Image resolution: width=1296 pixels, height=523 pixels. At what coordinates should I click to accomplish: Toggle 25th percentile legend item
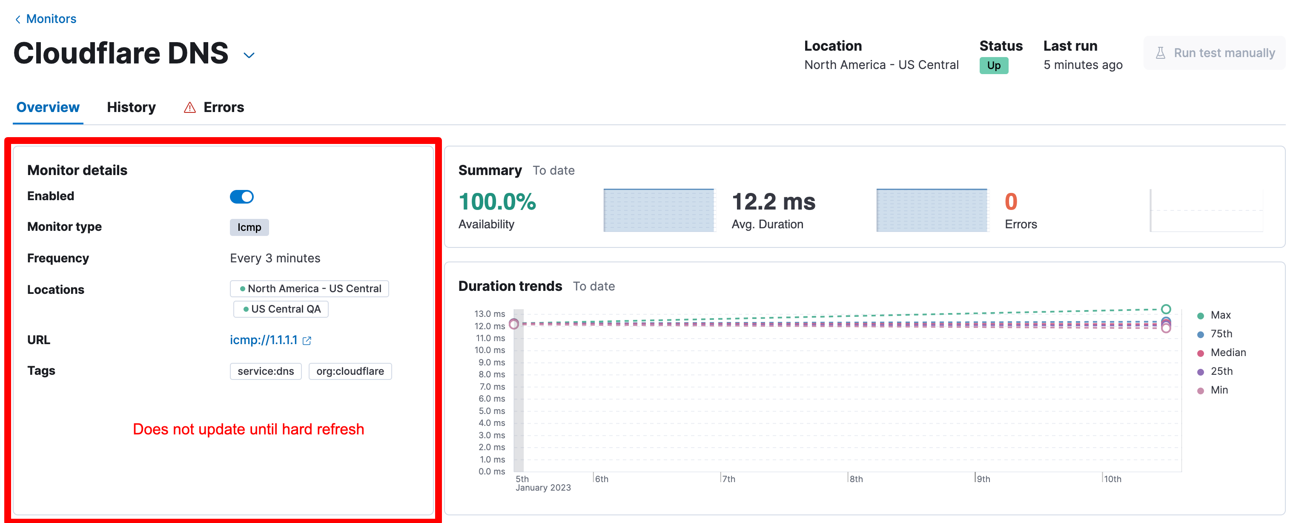(x=1221, y=371)
